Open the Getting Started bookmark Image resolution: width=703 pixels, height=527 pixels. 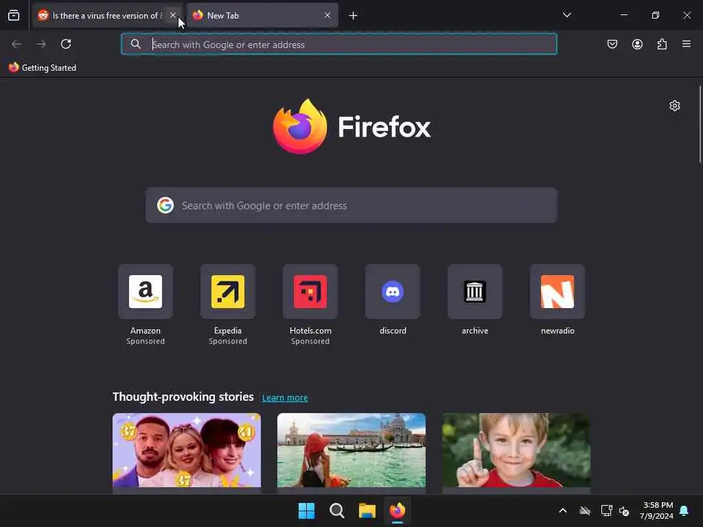pos(43,68)
